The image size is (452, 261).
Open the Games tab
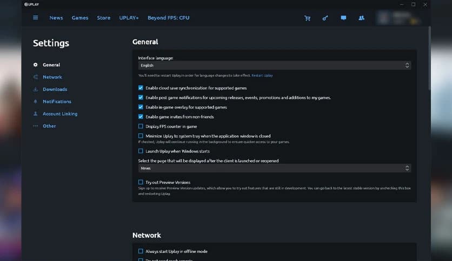(x=80, y=18)
